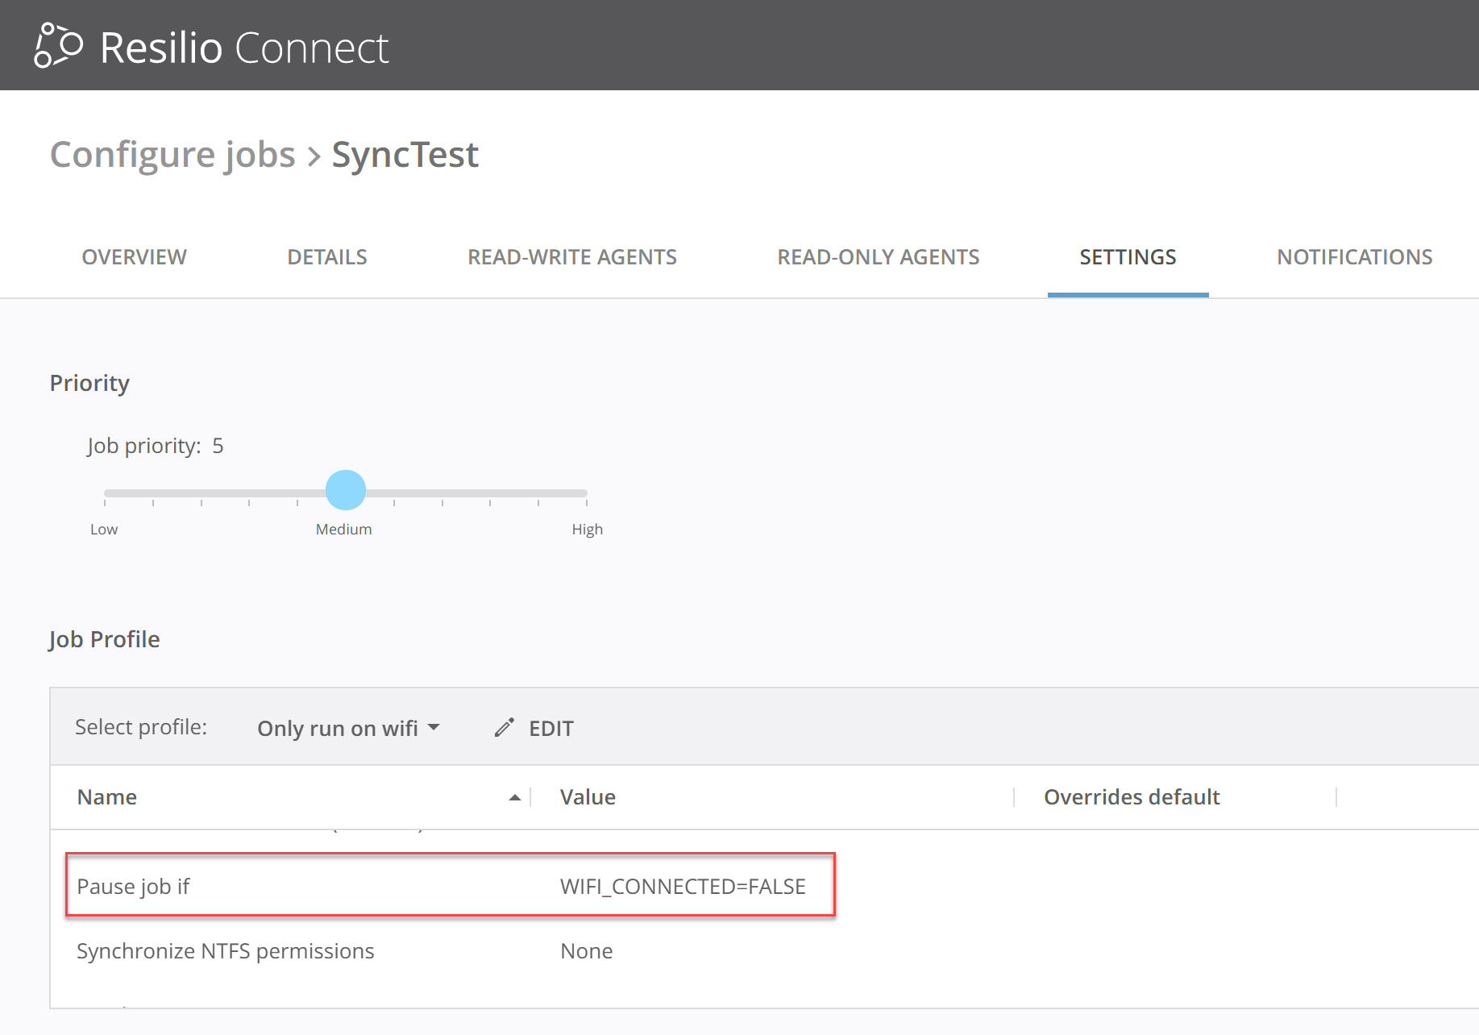Click the Name column sort arrow
The image size is (1479, 1035).
tap(514, 797)
